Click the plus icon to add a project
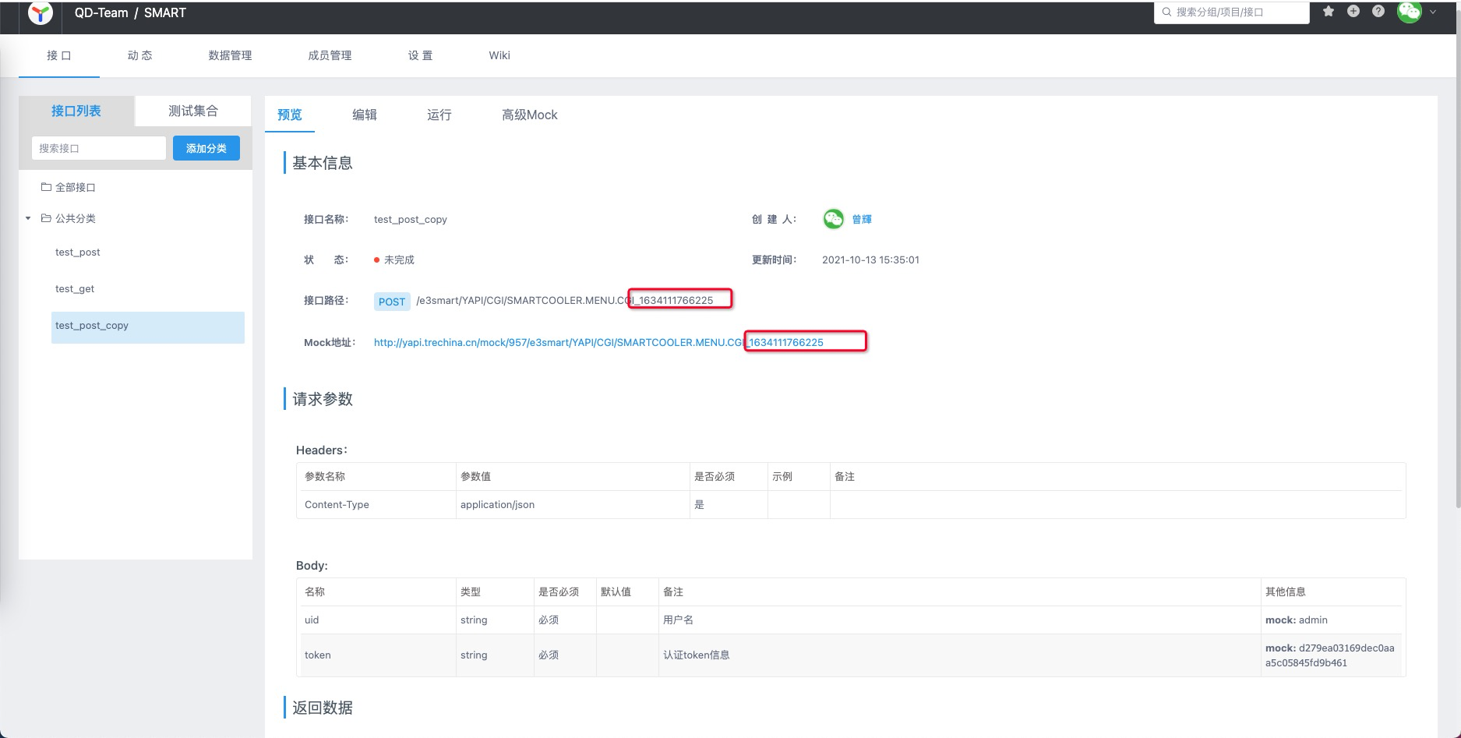 (1353, 12)
